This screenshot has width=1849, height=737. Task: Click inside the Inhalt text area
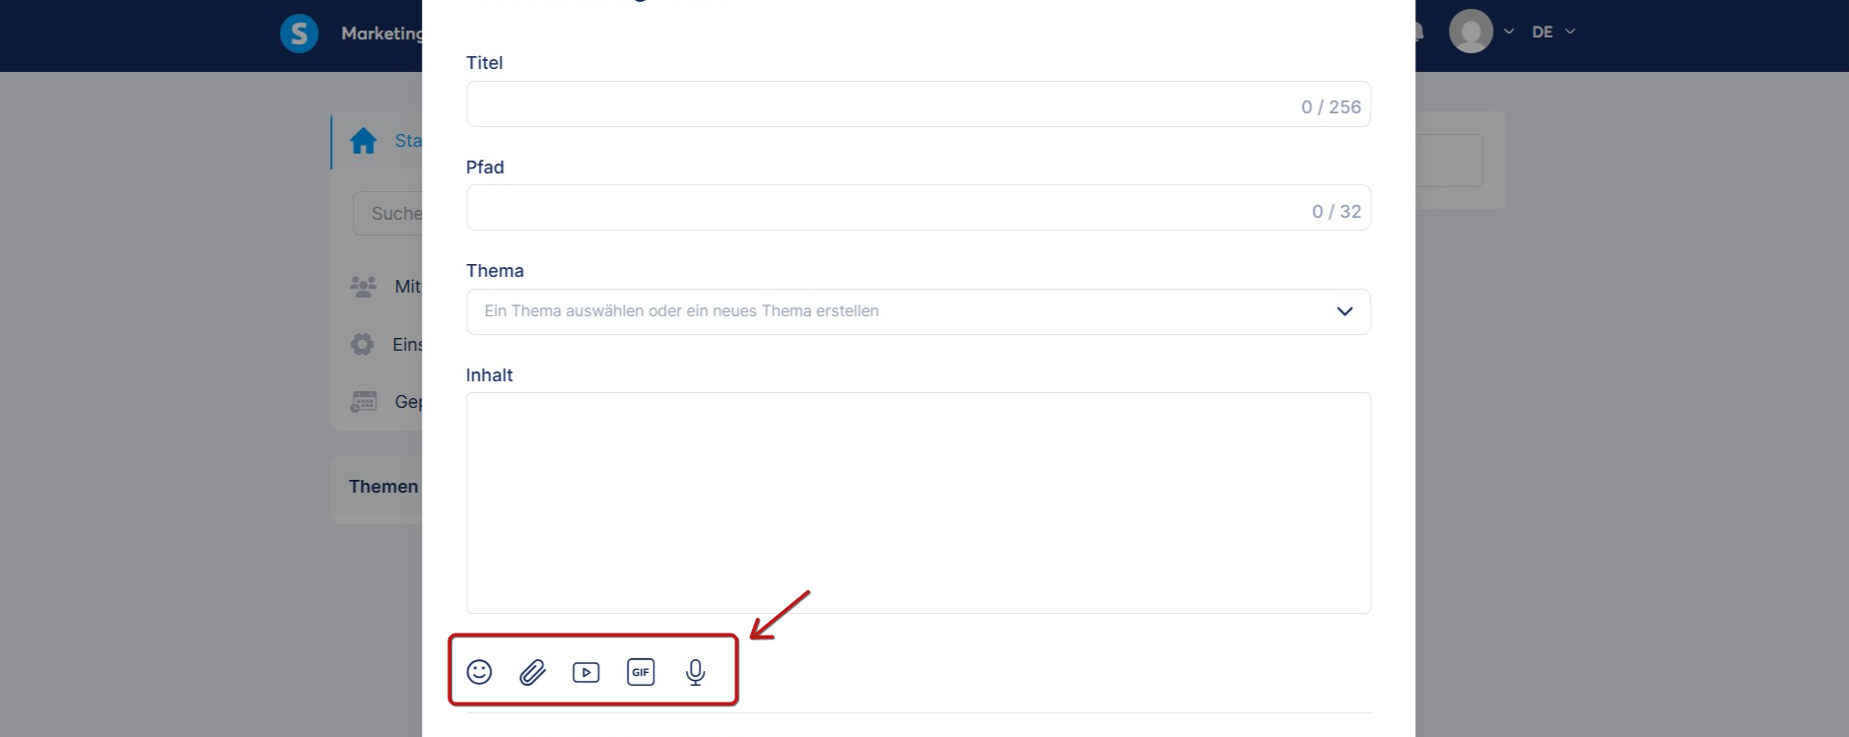click(x=919, y=502)
